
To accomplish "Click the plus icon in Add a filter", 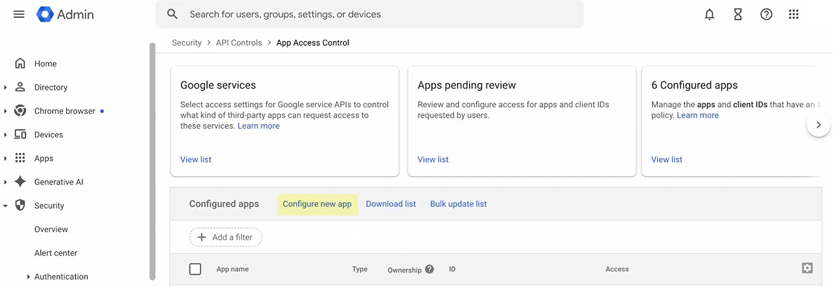I will coord(202,237).
